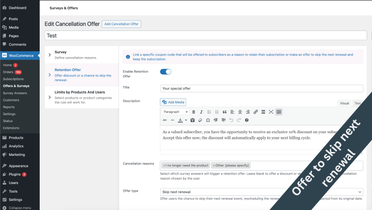
Task: Remove 'I no longer need the product' reason
Action: tap(164, 165)
